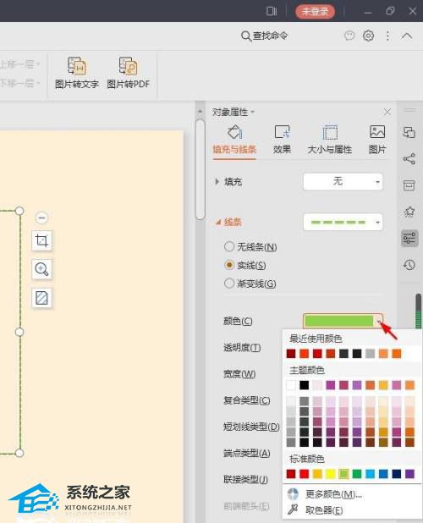Click the top-right selection handle

19,211
